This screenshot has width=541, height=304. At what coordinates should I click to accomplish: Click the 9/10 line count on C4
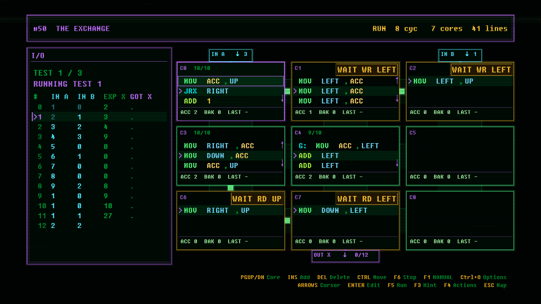point(315,133)
